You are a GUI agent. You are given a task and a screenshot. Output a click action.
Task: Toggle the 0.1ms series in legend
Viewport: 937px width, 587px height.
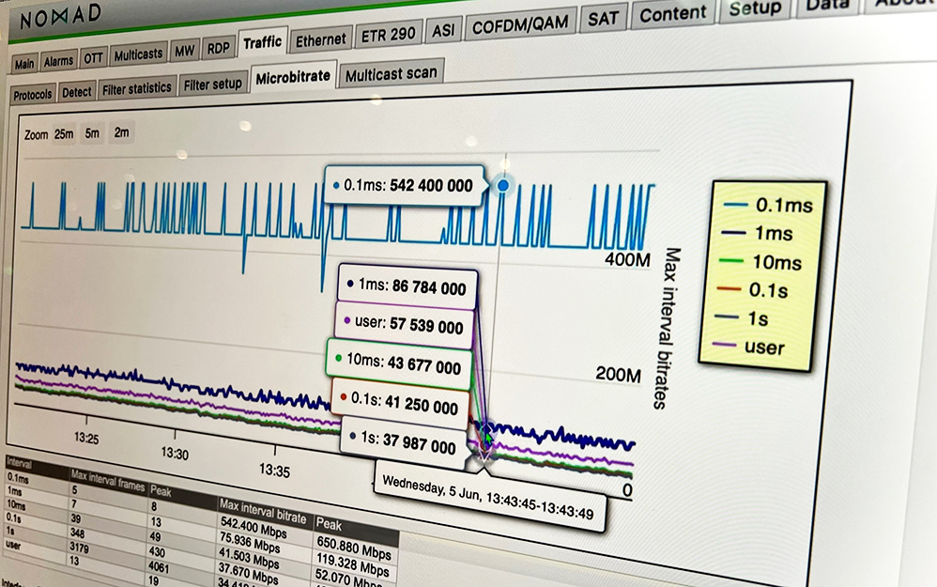(768, 205)
